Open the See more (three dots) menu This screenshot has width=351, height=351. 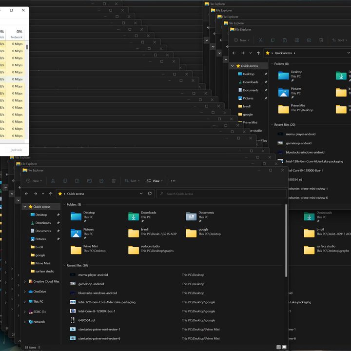173,181
